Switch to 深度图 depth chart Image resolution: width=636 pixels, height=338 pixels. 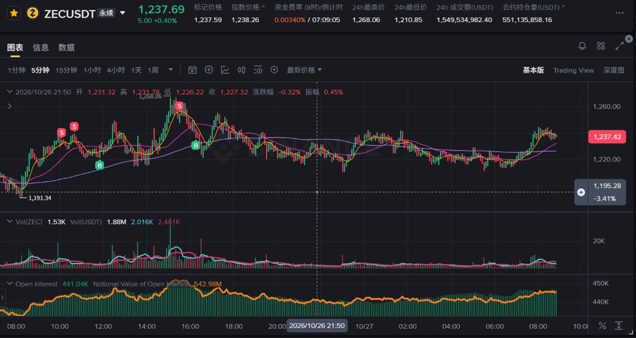tap(614, 70)
